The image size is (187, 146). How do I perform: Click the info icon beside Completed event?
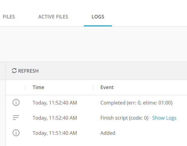16,103
